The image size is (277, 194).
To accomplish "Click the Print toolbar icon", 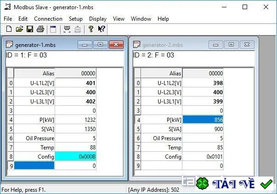I will 40,29.
